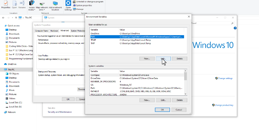Image resolution: width=259 pixels, height=134 pixels.
Task: Click the Open ribbon icon
Action: tap(14, 5)
